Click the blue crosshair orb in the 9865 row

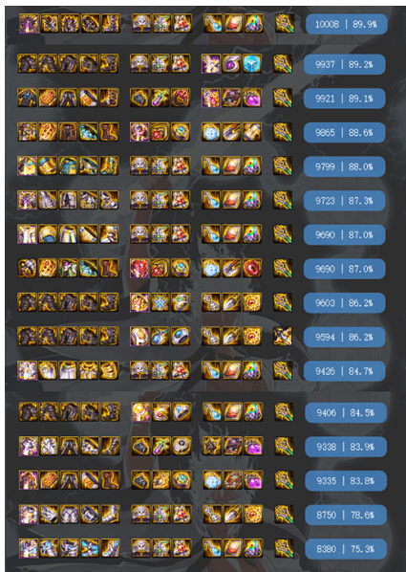click(211, 132)
